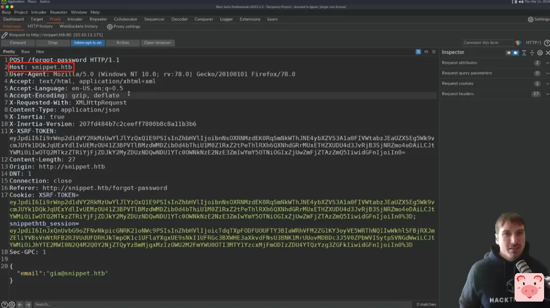The width and height of the screenshot is (550, 308).
Task: Close the Inspector panel with the X
Action: 547,53
